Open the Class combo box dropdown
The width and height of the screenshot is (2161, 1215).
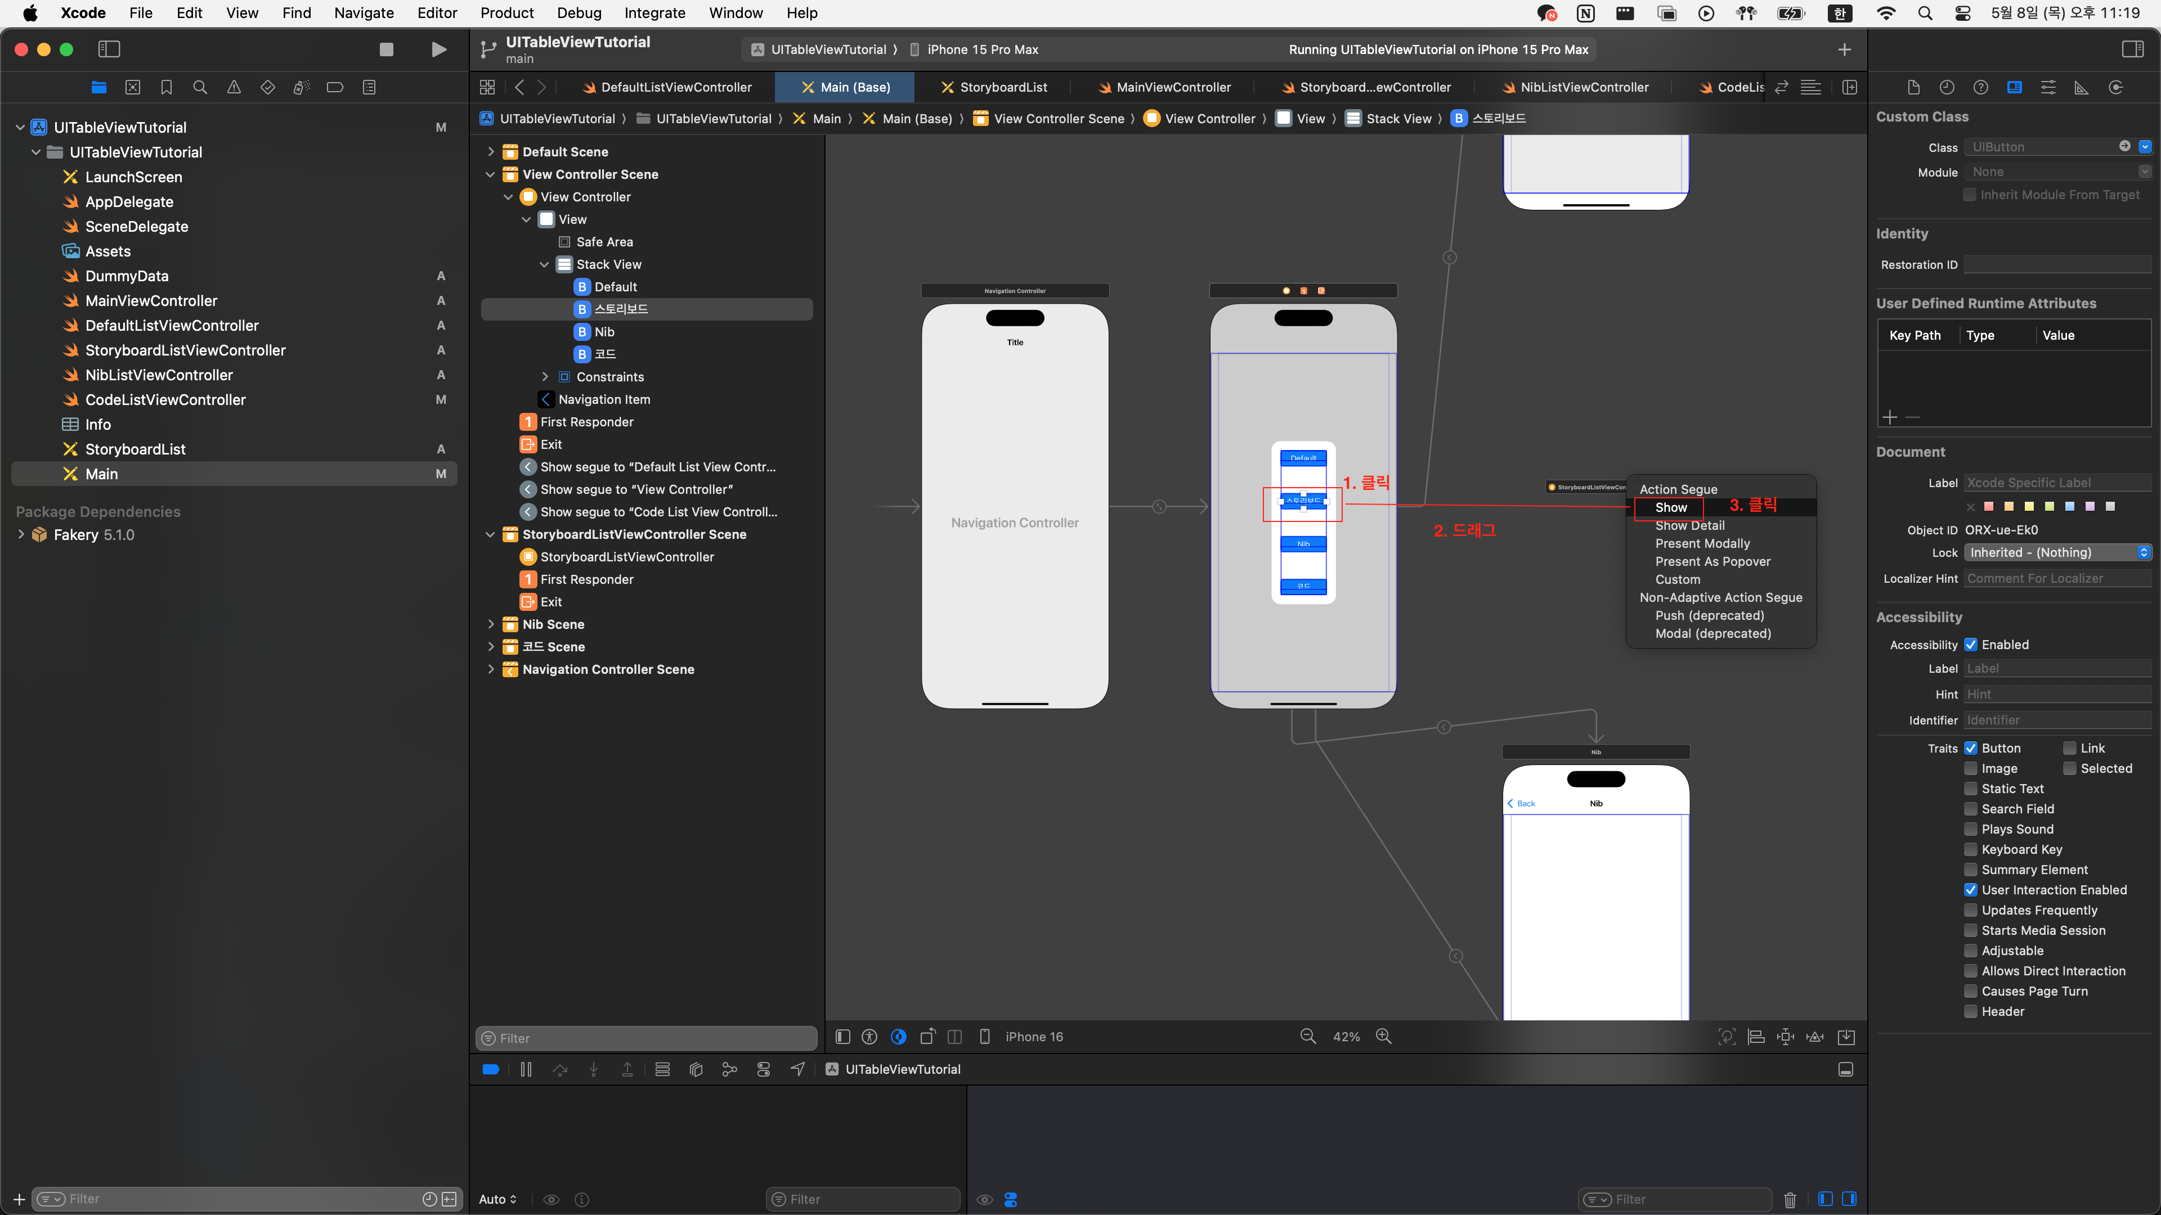coord(2144,147)
